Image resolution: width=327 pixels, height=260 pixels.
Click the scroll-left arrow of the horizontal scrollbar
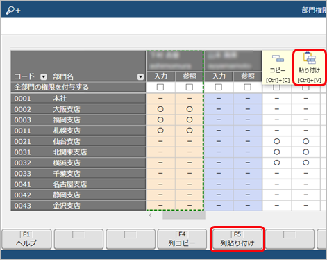coord(151,216)
